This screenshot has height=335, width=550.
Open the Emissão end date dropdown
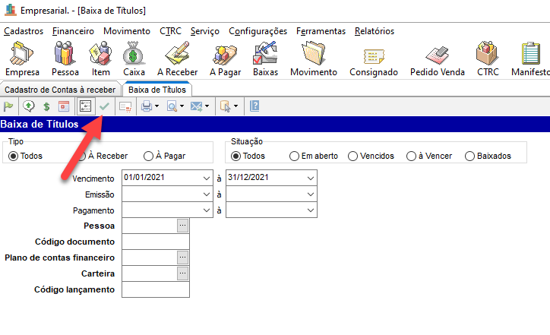click(x=310, y=194)
